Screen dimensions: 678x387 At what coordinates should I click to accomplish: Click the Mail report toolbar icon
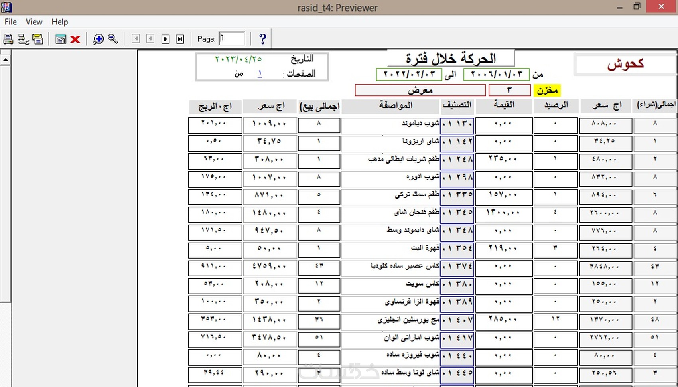coord(38,39)
